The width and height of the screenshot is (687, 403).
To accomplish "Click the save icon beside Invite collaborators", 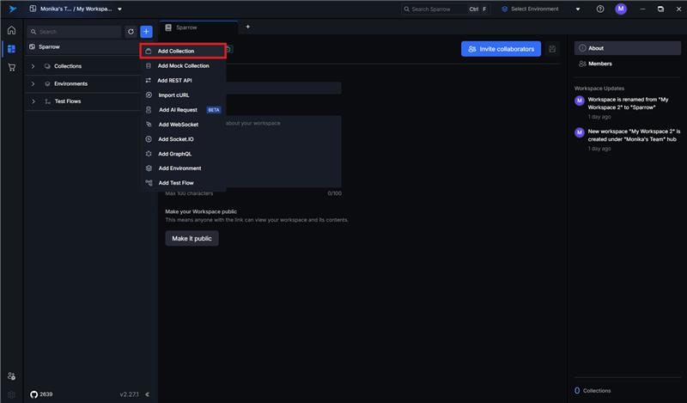I will click(552, 49).
